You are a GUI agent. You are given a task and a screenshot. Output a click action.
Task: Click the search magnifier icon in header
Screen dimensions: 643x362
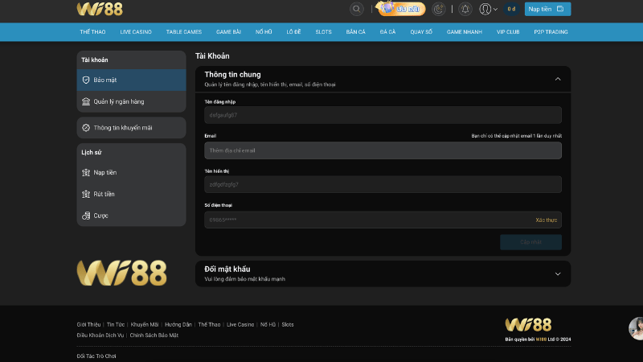357,9
